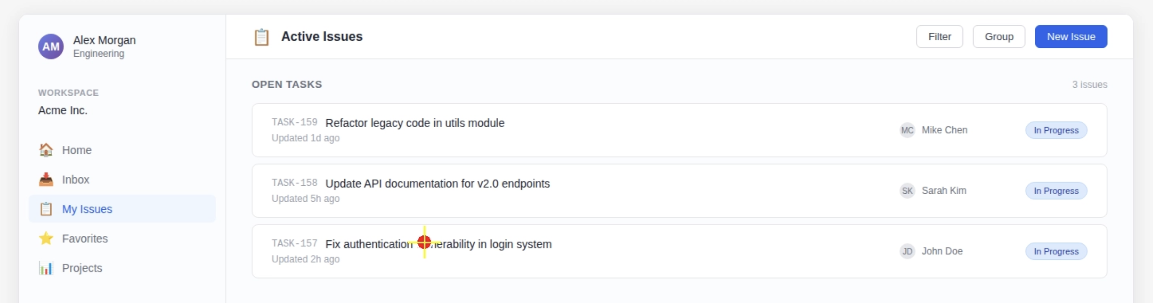Click the TASK-158 identifier
This screenshot has height=303, width=1153.
294,183
